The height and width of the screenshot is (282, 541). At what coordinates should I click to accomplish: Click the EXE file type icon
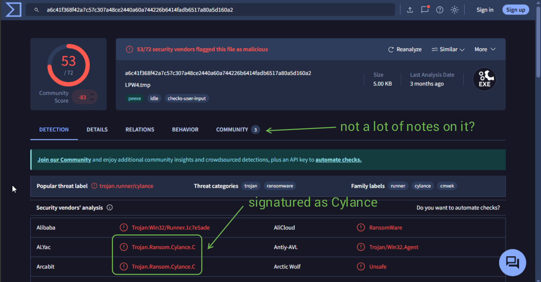pos(484,79)
